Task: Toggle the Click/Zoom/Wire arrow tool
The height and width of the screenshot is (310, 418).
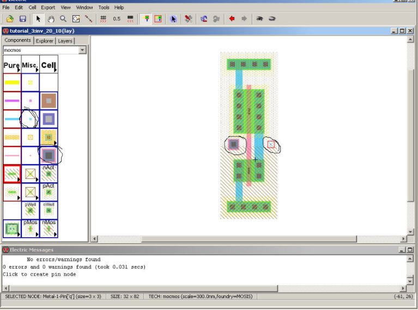Action: pyautogui.click(x=38, y=18)
